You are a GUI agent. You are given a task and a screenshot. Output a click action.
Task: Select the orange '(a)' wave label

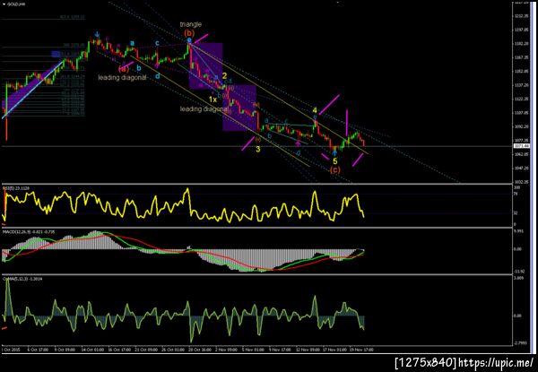(x=124, y=68)
